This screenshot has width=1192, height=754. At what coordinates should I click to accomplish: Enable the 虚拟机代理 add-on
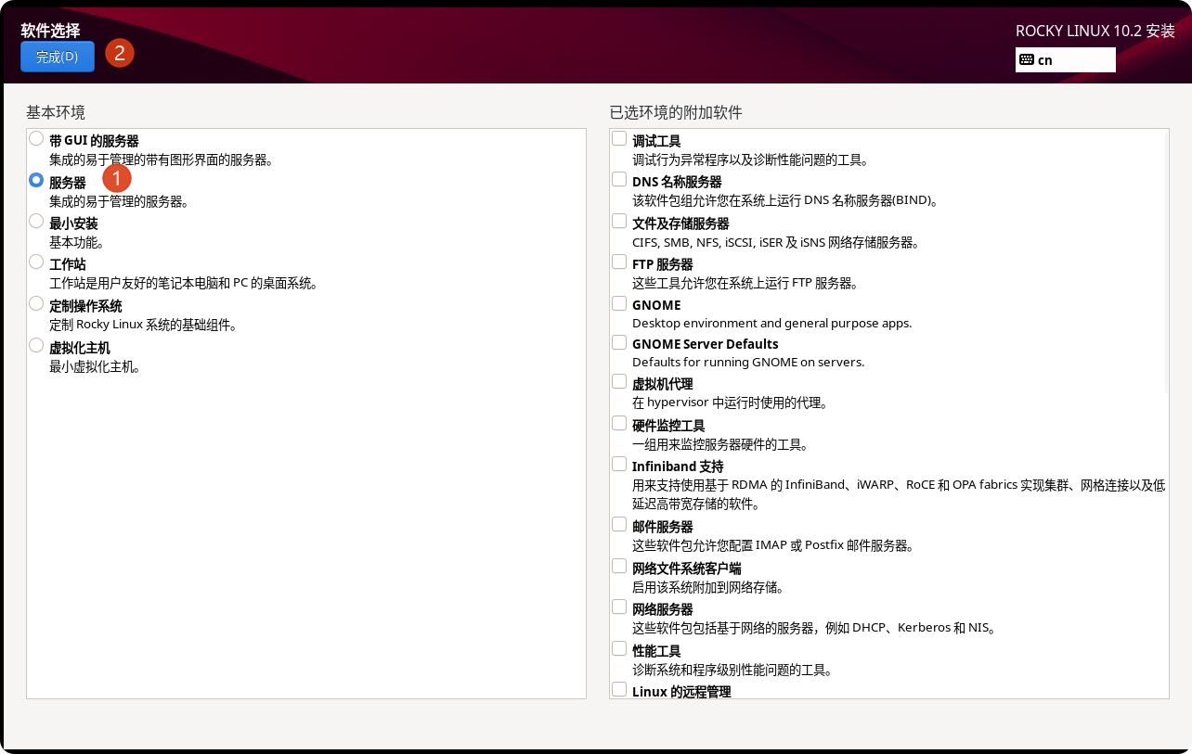[x=619, y=381]
